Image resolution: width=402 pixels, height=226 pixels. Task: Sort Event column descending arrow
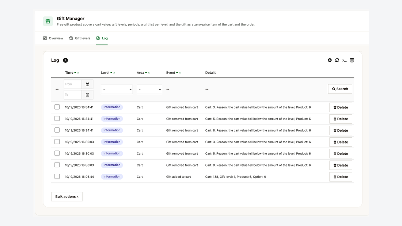177,73
